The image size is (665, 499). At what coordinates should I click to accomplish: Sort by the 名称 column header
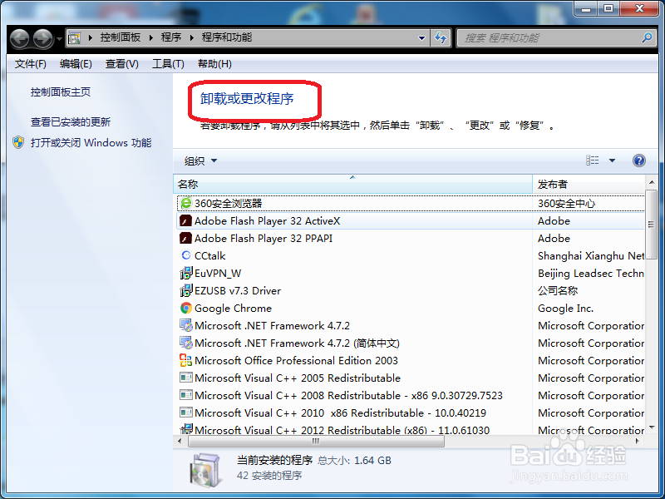coord(352,184)
